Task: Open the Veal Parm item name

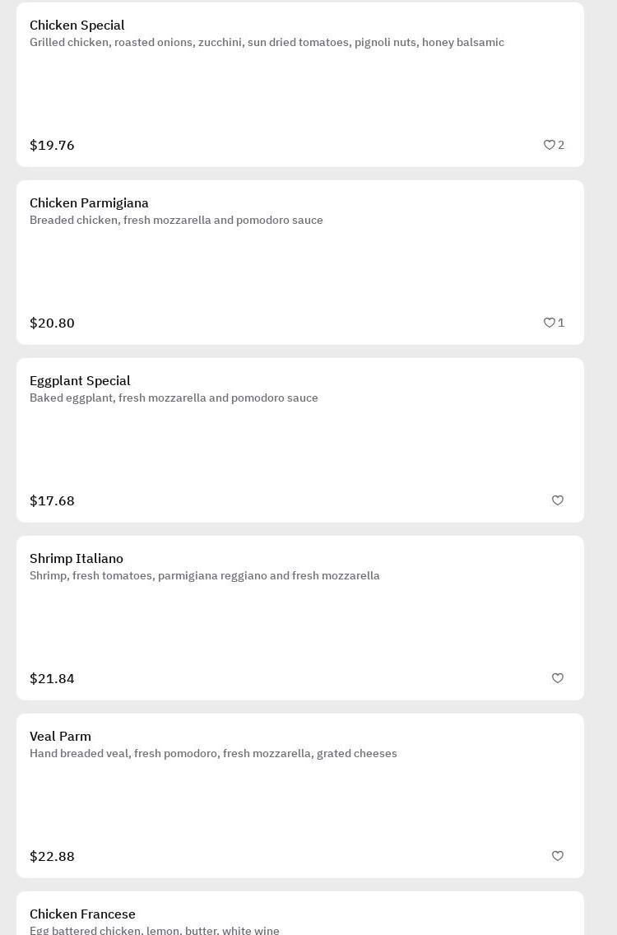Action: tap(60, 737)
